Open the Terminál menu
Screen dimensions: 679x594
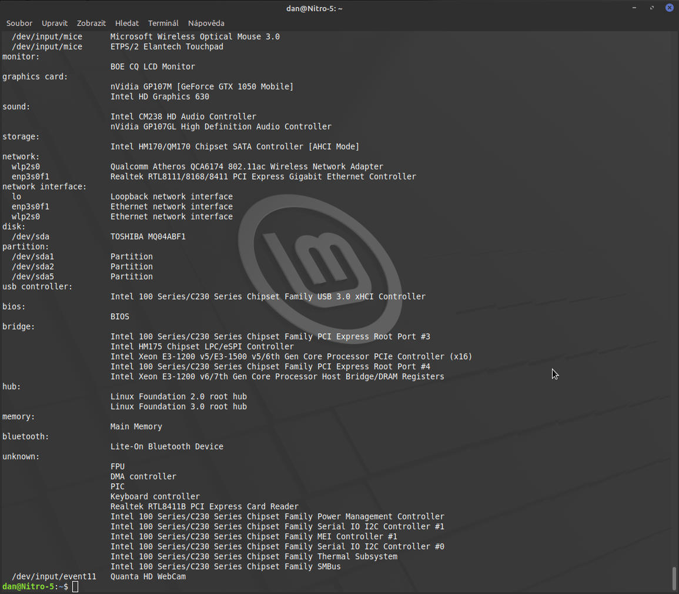coord(163,23)
